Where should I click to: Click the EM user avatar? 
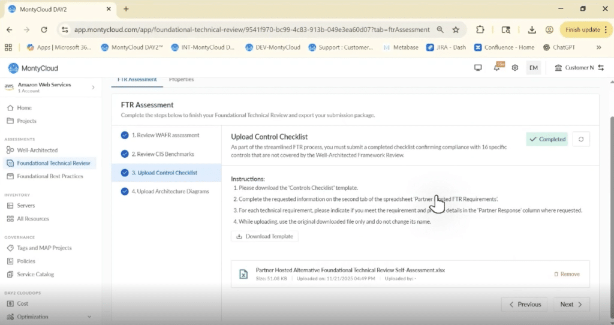(533, 68)
